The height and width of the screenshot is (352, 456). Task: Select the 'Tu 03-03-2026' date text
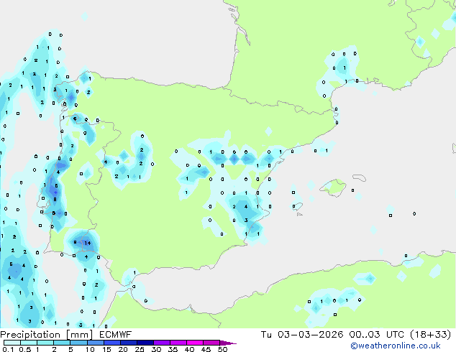[x=302, y=335]
